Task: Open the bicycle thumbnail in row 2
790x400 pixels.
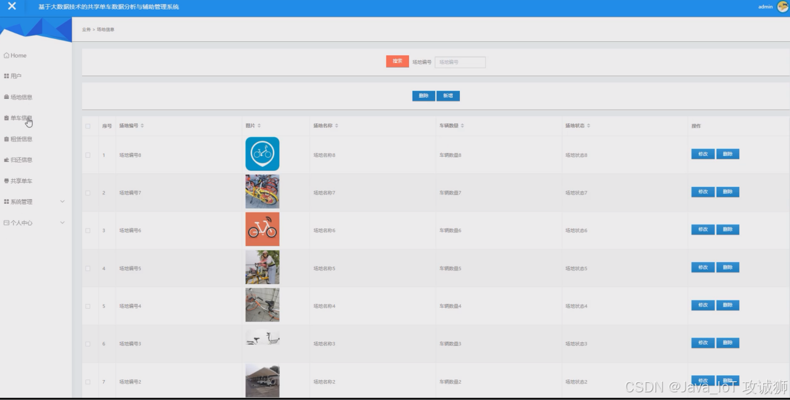Action: (x=262, y=192)
